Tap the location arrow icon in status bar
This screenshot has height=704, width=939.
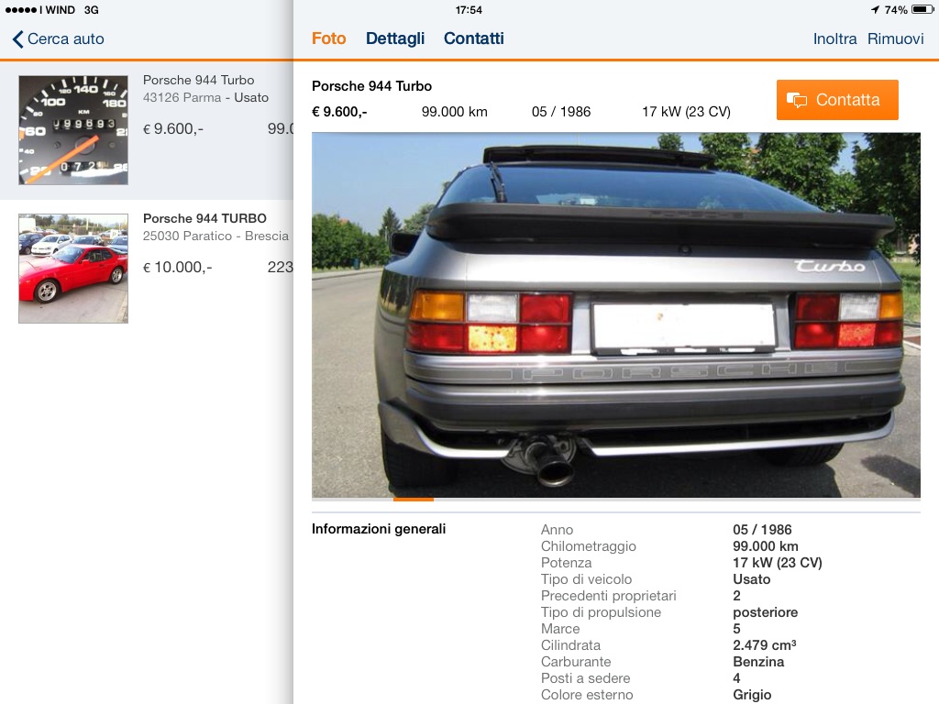point(875,9)
